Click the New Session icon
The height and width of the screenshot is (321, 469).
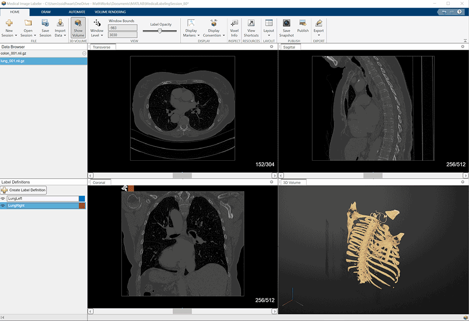click(x=9, y=23)
